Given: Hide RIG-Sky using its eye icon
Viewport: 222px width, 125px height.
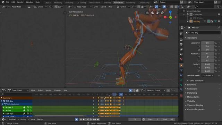Looking at the screenshot, I should click(x=219, y=21).
